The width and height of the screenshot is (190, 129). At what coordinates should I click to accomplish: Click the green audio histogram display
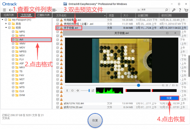tap(110, 90)
